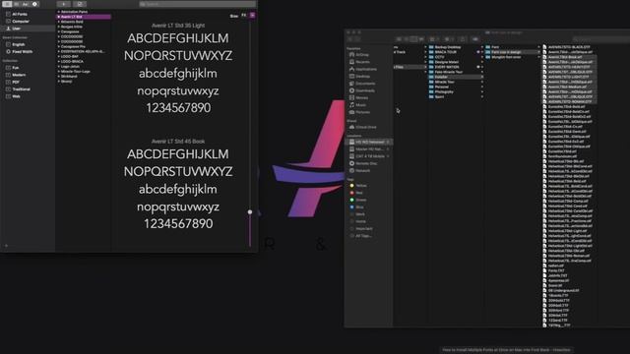Viewport: 630px width, 354px height.
Task: Open the BRACA TOUR folder
Action: [x=442, y=52]
